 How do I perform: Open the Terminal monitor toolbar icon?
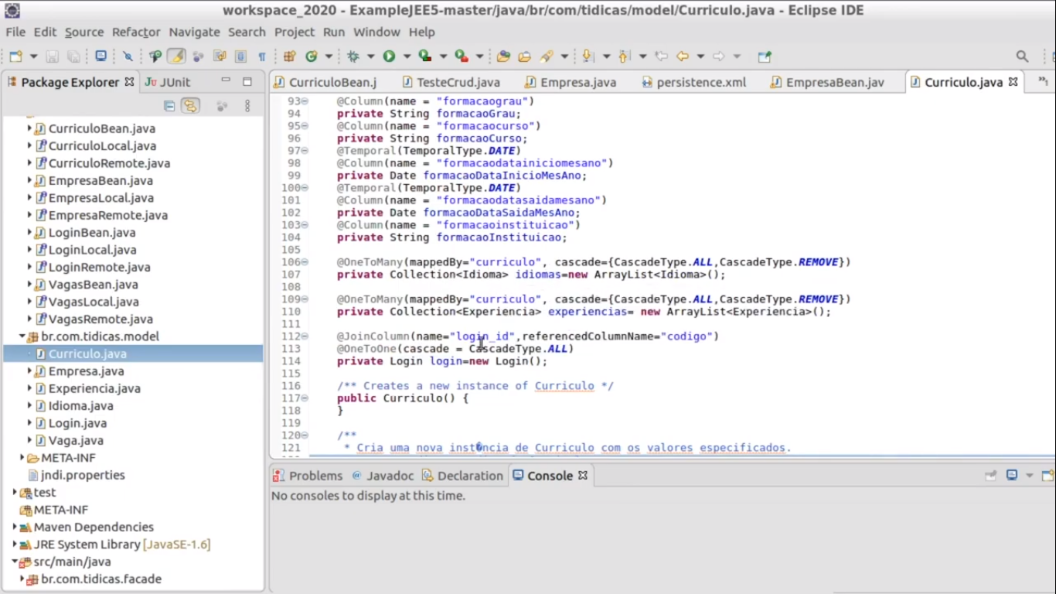pos(101,56)
